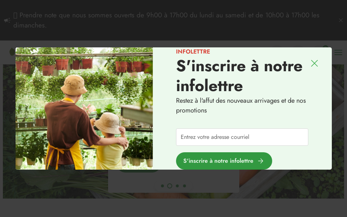347x217 pixels.
Task: Jump to the fourth carousel slide dot
Action: 185,186
